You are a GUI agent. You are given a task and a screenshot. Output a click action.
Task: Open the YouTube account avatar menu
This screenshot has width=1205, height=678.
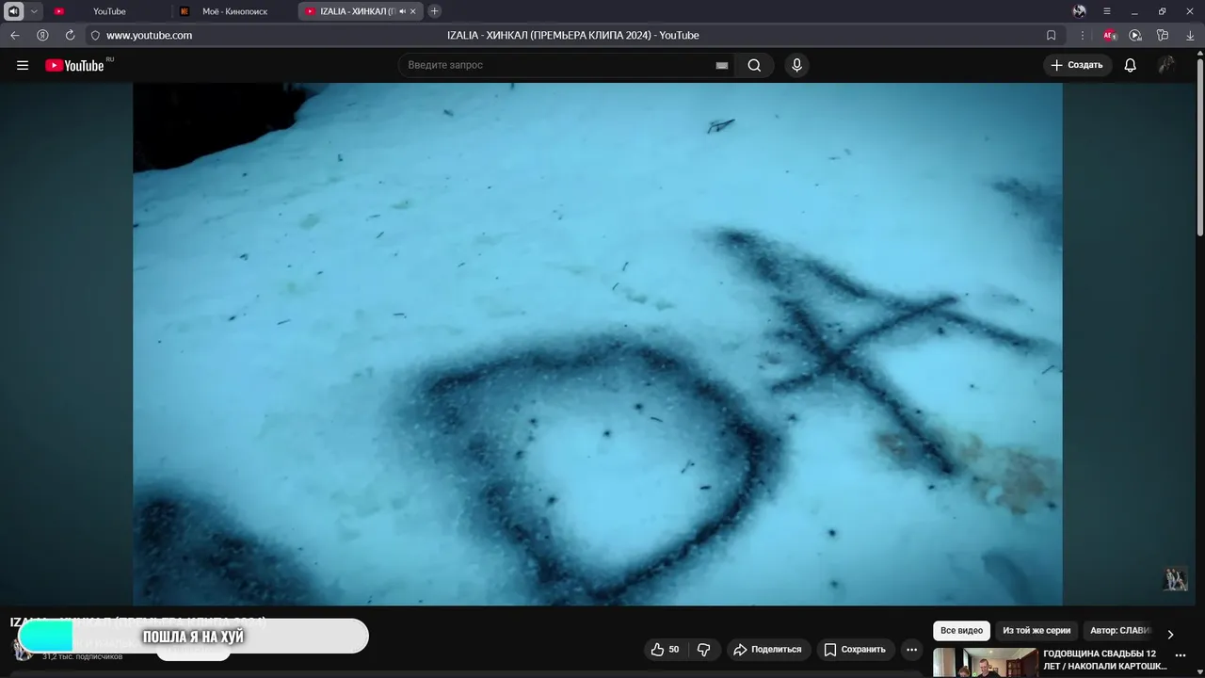1166,65
